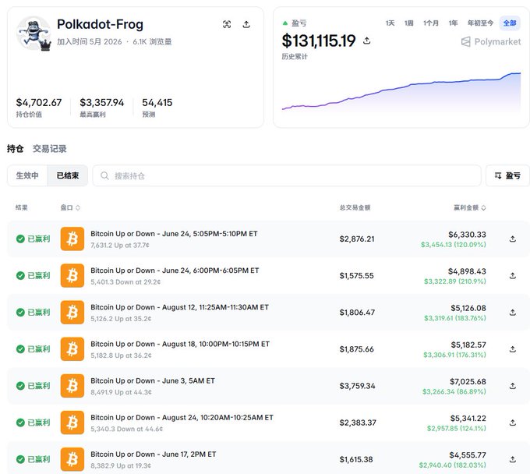The height and width of the screenshot is (474, 530).
Task: Select the 1周 time range
Action: pos(409,23)
